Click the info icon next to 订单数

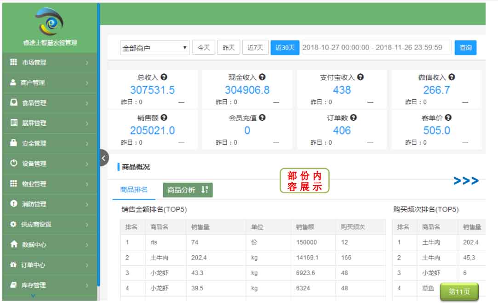tap(353, 117)
